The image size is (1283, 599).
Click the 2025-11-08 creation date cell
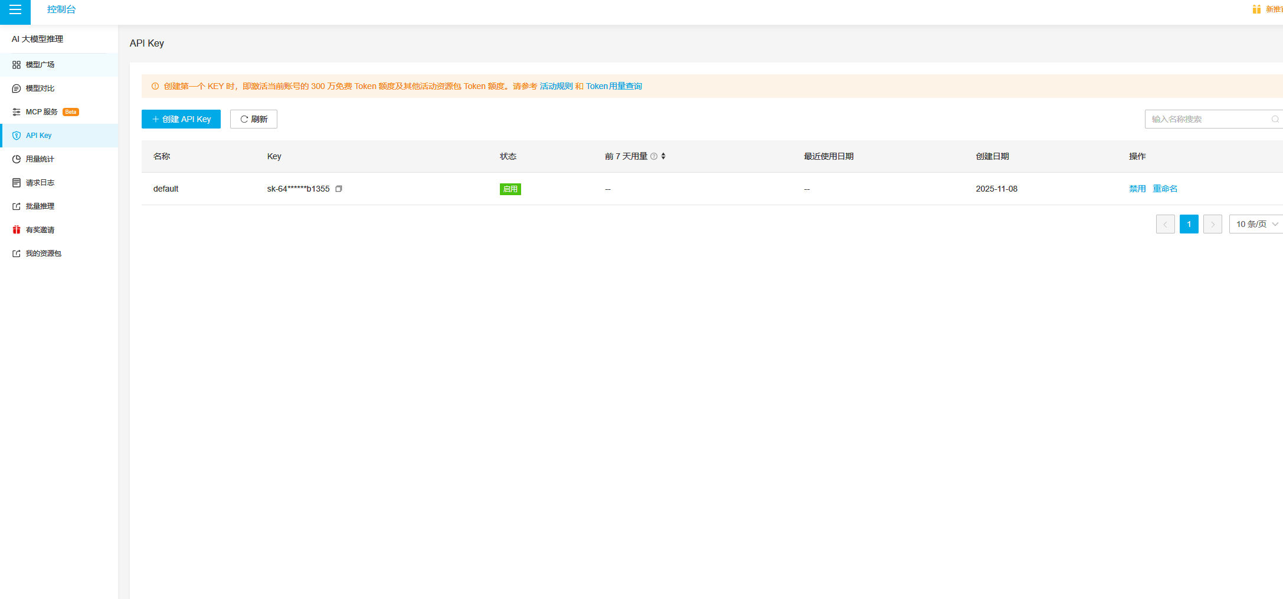(997, 189)
